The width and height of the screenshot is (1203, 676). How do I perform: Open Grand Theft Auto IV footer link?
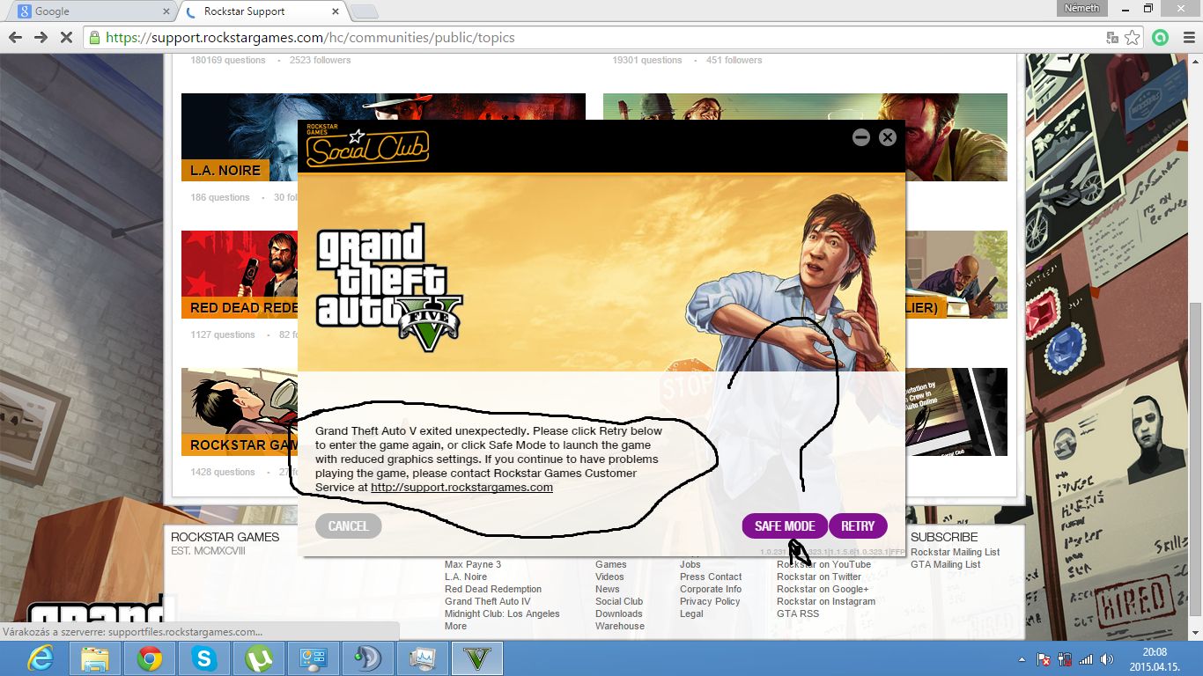coord(488,601)
